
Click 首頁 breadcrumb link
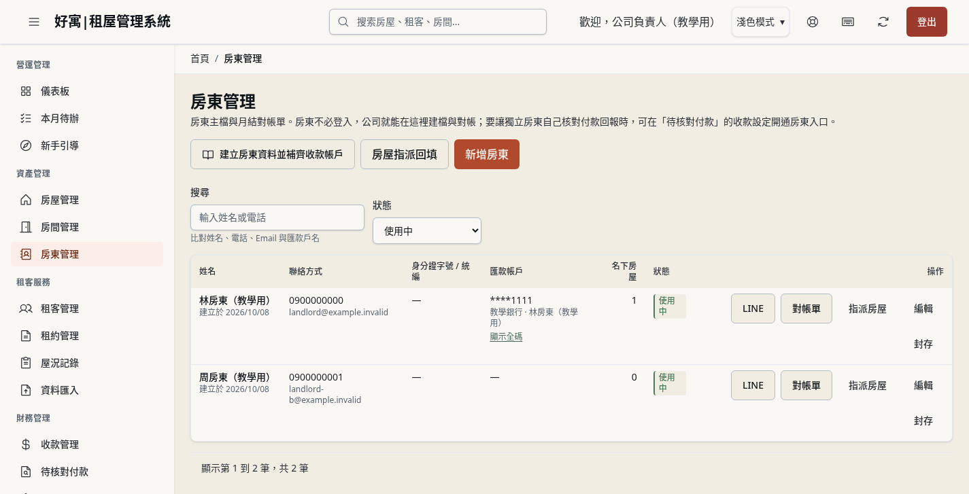tap(200, 58)
